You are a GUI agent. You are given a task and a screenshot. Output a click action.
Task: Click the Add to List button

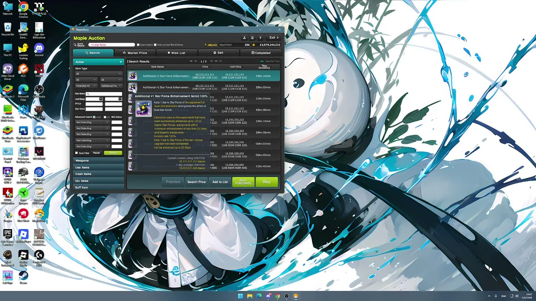(x=220, y=182)
